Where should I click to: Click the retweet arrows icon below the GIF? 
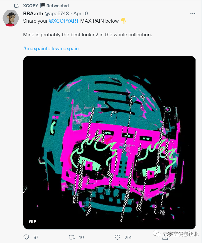[x=72, y=237]
